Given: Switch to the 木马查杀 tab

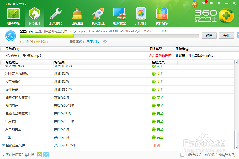Looking at the screenshot, I should pyautogui.click(x=34, y=15).
